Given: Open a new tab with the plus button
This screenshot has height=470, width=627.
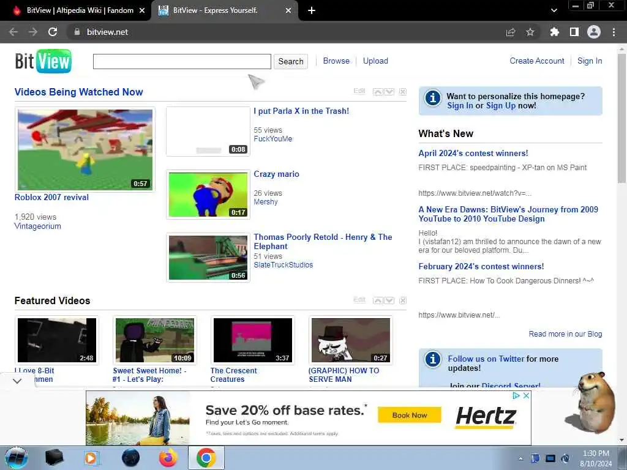Looking at the screenshot, I should [x=312, y=10].
